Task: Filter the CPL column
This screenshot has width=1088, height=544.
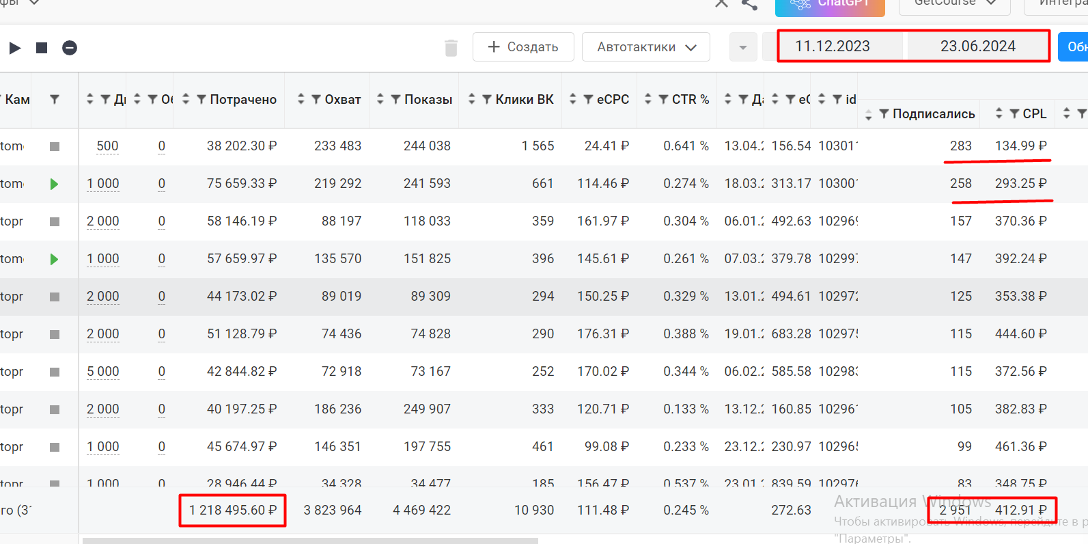Action: 1014,114
